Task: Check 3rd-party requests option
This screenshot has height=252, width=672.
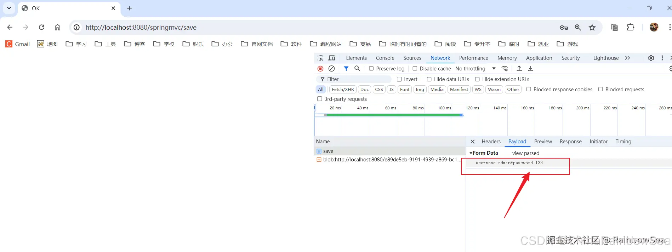Action: click(320, 99)
